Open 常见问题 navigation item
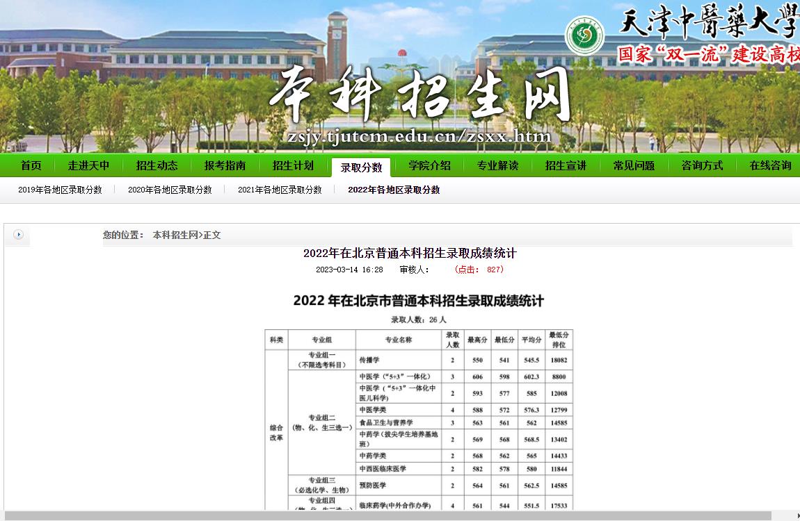 [x=634, y=165]
